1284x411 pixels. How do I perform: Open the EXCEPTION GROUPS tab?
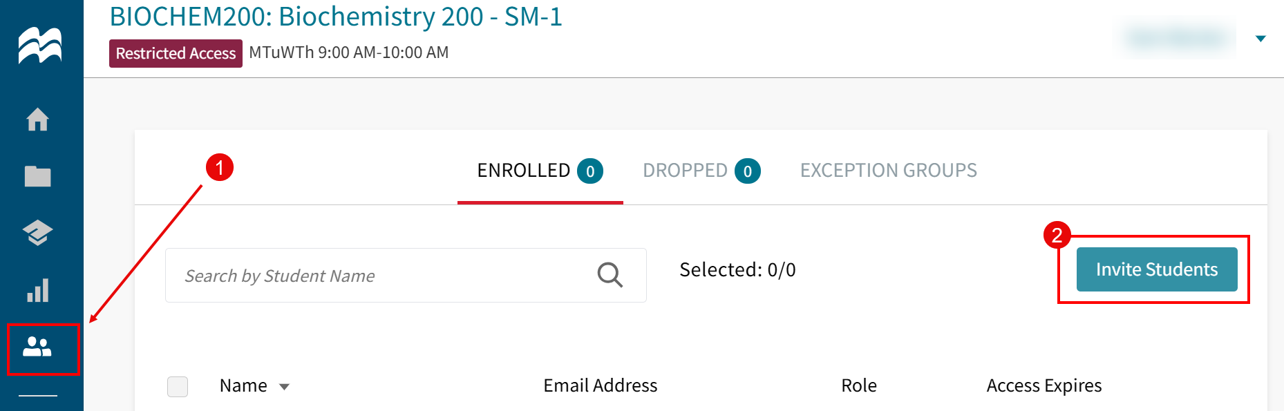(888, 171)
